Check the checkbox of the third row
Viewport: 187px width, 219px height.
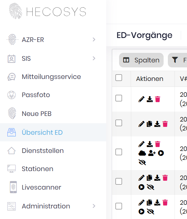click(x=119, y=152)
